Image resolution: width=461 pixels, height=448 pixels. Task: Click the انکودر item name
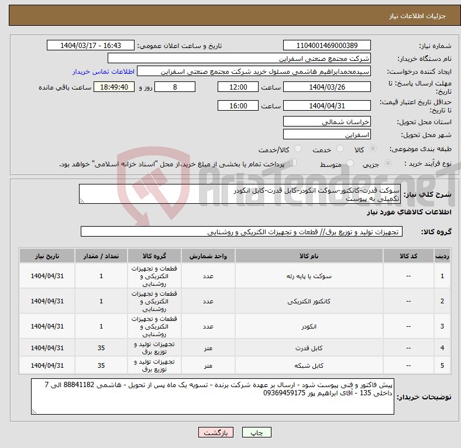309,326
